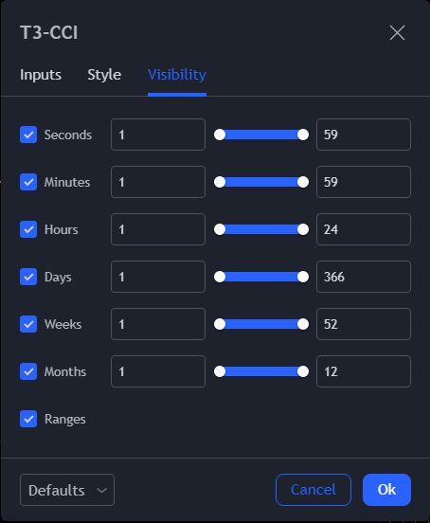
Task: Toggle the Days visibility checkbox
Action: (28, 277)
